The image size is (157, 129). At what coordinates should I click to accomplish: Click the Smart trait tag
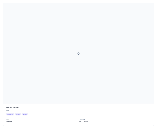click(x=18, y=114)
